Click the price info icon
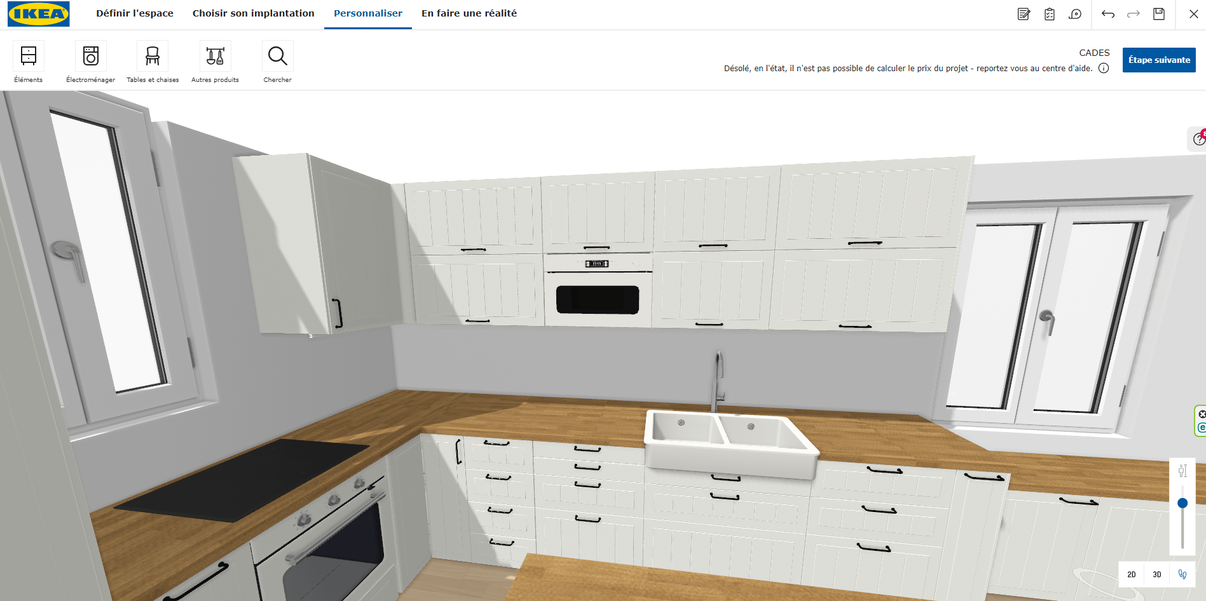The height and width of the screenshot is (601, 1206). pos(1104,69)
